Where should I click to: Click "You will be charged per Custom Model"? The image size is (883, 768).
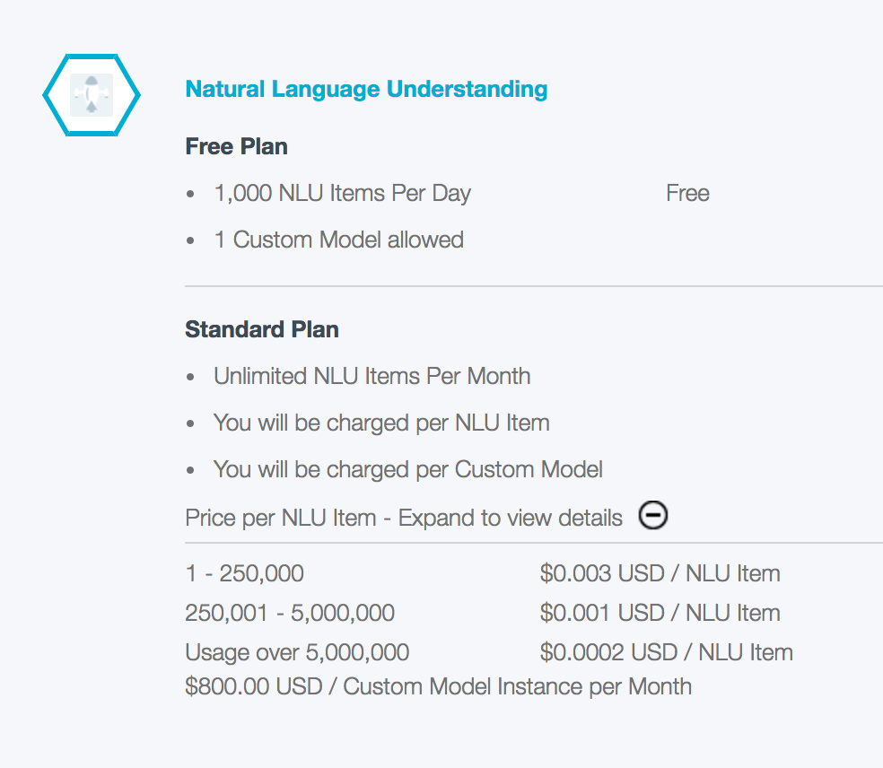click(x=407, y=469)
